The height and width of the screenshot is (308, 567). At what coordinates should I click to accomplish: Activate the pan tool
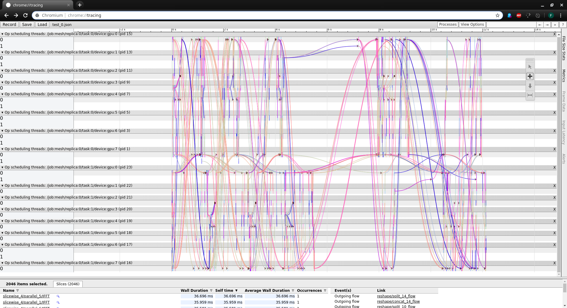pos(530,76)
